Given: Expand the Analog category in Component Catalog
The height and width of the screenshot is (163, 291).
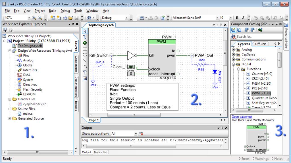Looking at the screenshot, I should pos(234,50).
